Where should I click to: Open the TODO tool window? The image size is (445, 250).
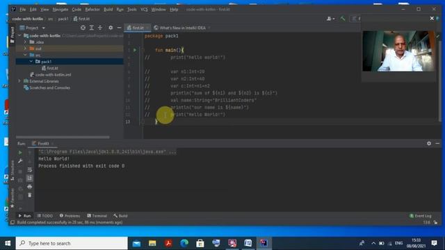click(x=44, y=216)
